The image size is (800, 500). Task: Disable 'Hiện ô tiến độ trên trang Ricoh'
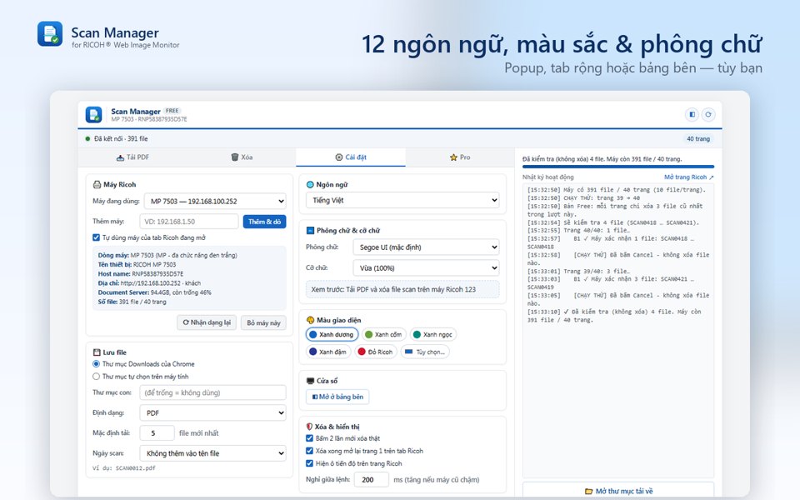[309, 463]
